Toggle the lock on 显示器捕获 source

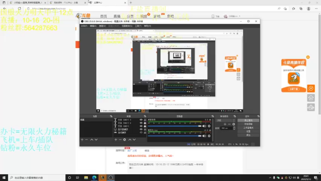[x=145, y=129]
